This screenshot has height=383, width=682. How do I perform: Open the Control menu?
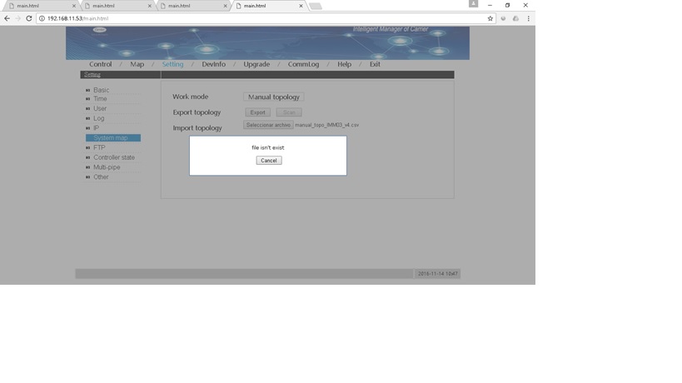[100, 64]
